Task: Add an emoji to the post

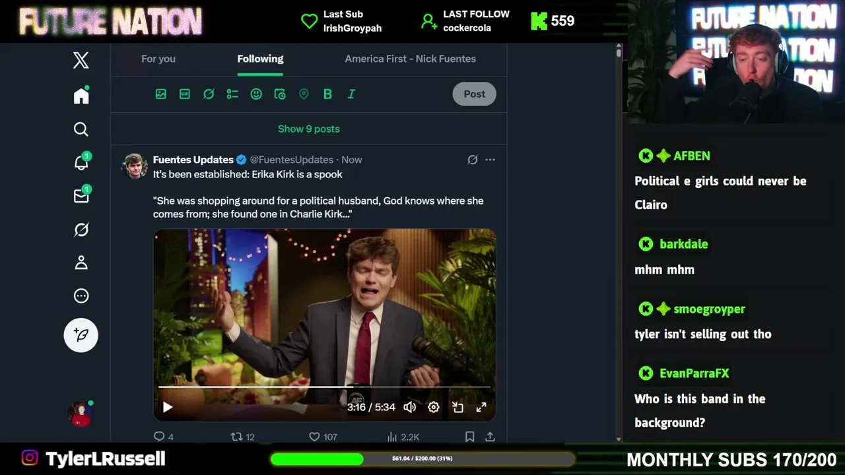Action: pos(256,94)
